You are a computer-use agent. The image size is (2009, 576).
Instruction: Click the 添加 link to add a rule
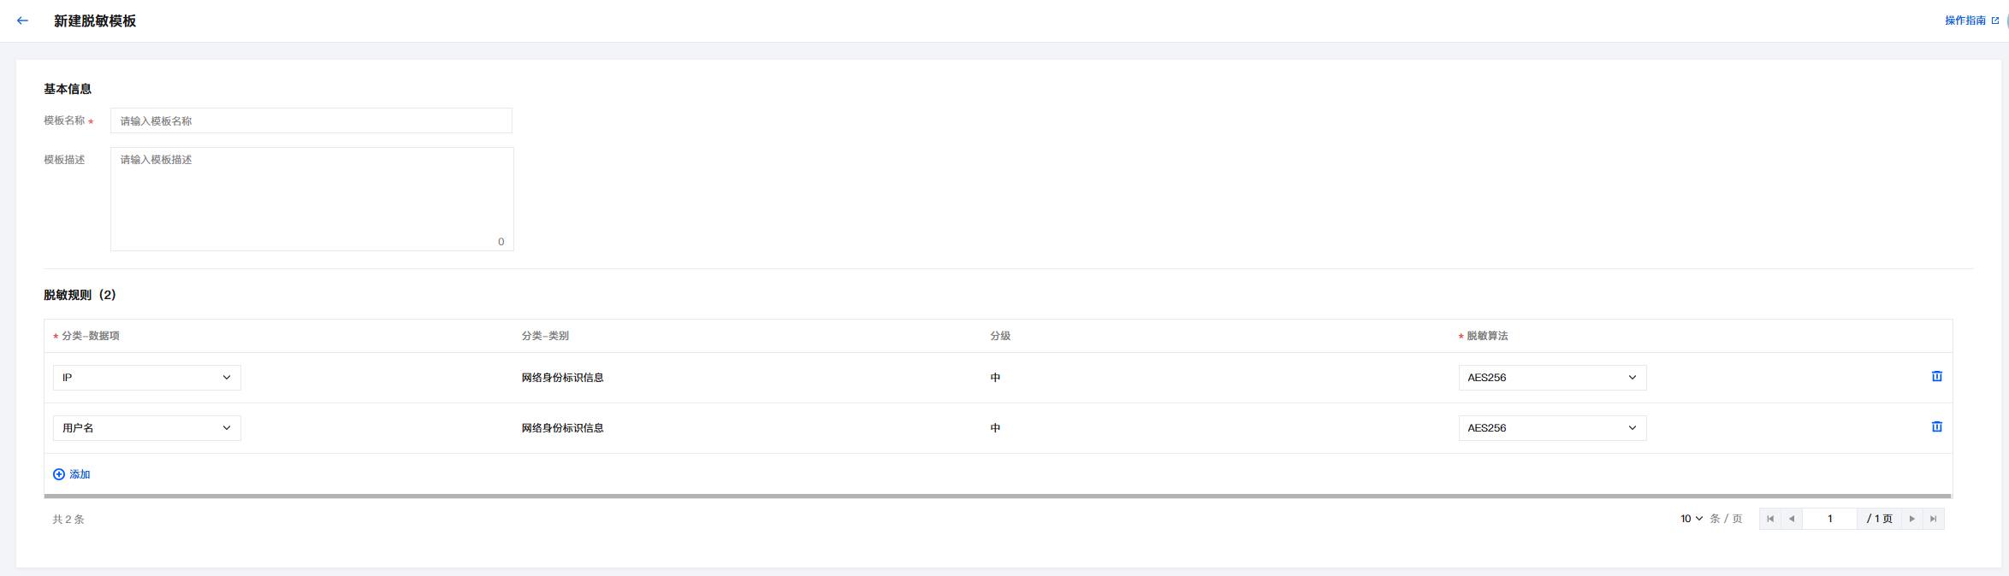[x=80, y=474]
